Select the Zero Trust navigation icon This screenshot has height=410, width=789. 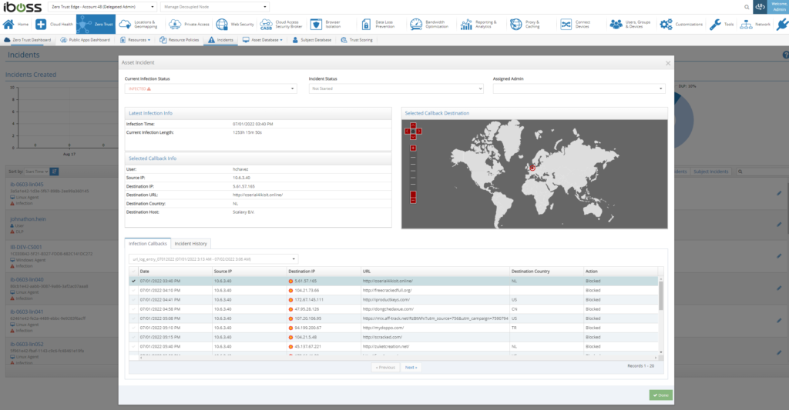pos(96,24)
